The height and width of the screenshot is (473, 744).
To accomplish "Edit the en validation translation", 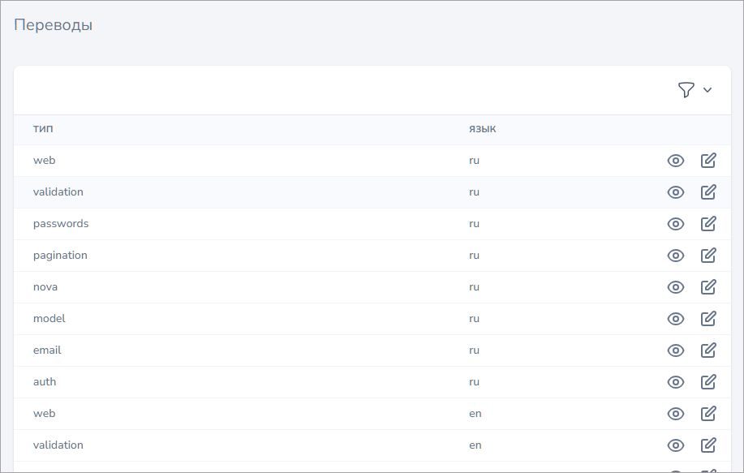I will click(708, 445).
